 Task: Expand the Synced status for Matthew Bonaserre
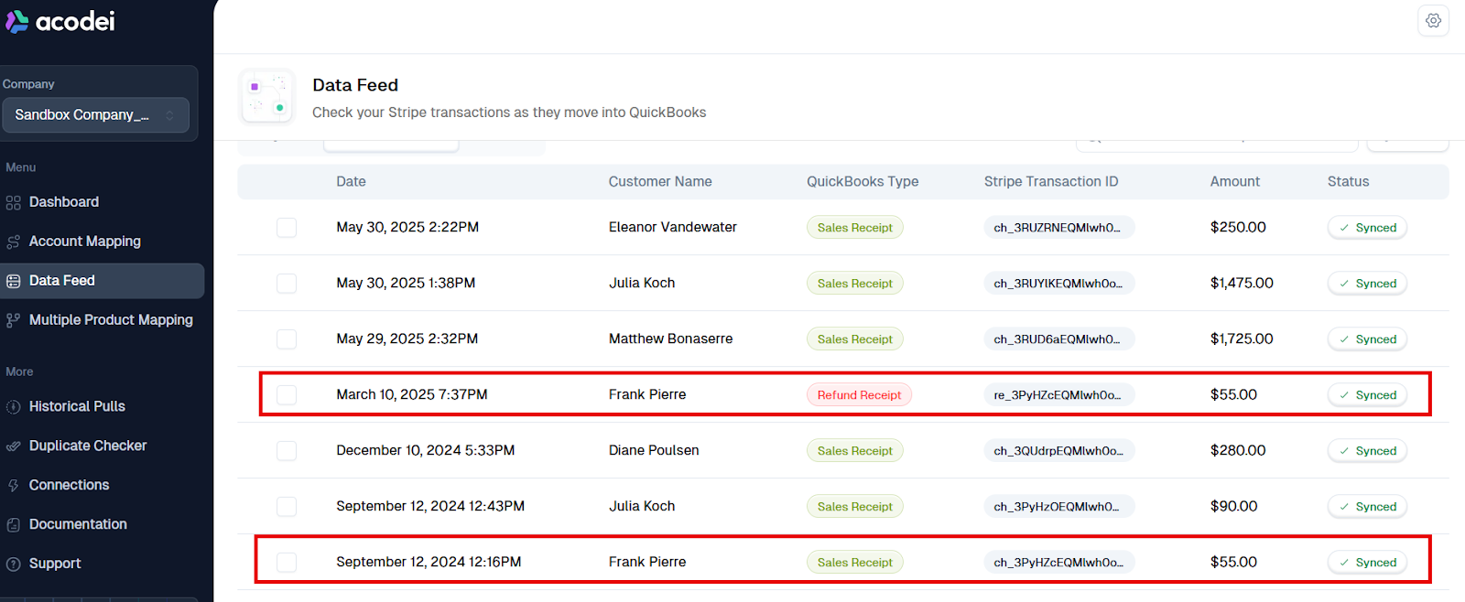coord(1367,339)
